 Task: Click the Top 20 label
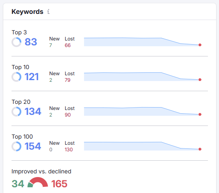tap(21, 102)
